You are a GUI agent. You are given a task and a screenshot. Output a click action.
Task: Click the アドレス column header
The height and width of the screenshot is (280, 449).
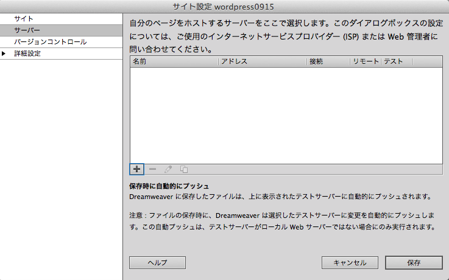coord(263,61)
